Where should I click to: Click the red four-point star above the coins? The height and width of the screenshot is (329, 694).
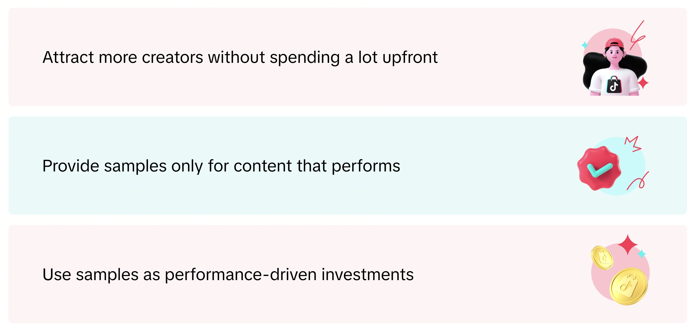tap(627, 244)
